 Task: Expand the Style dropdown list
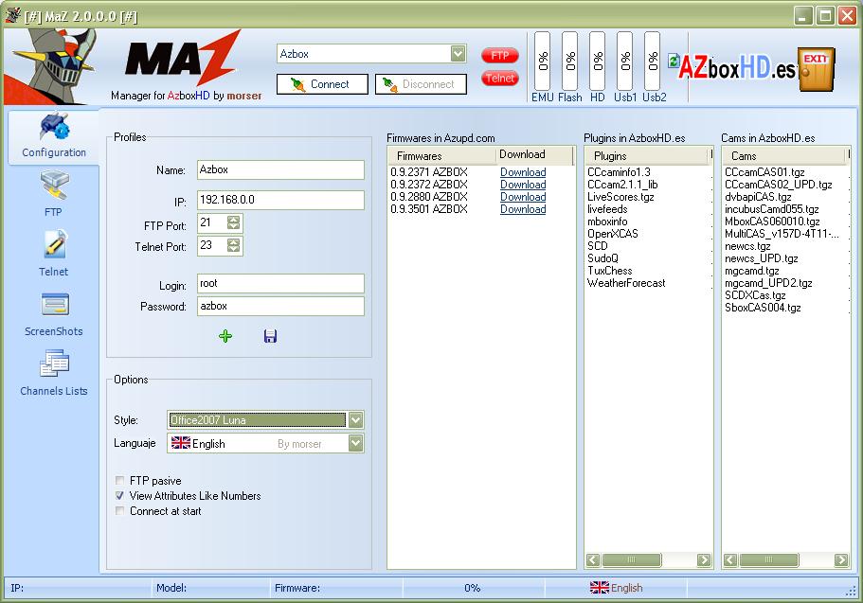[355, 420]
